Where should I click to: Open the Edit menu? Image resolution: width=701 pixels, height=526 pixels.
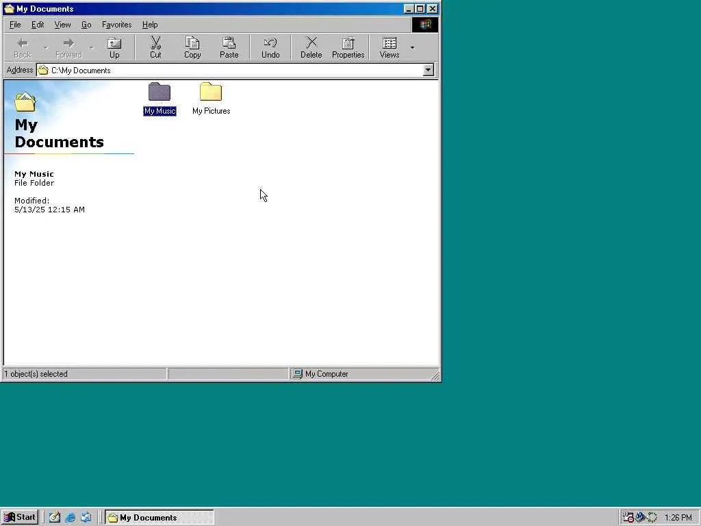tap(38, 25)
